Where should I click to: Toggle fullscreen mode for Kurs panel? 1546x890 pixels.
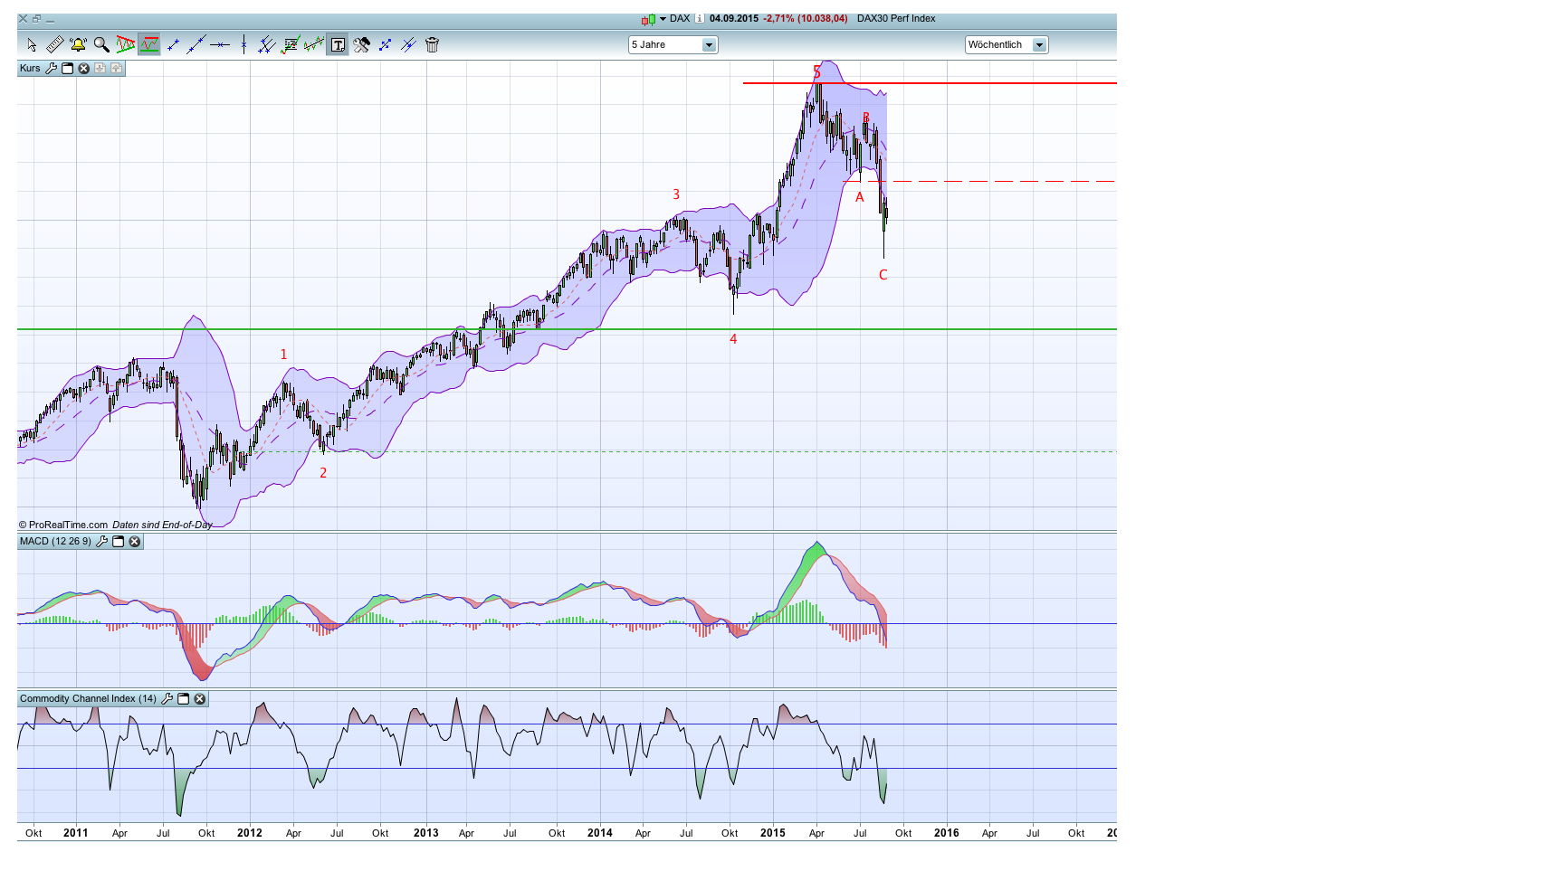click(x=66, y=69)
